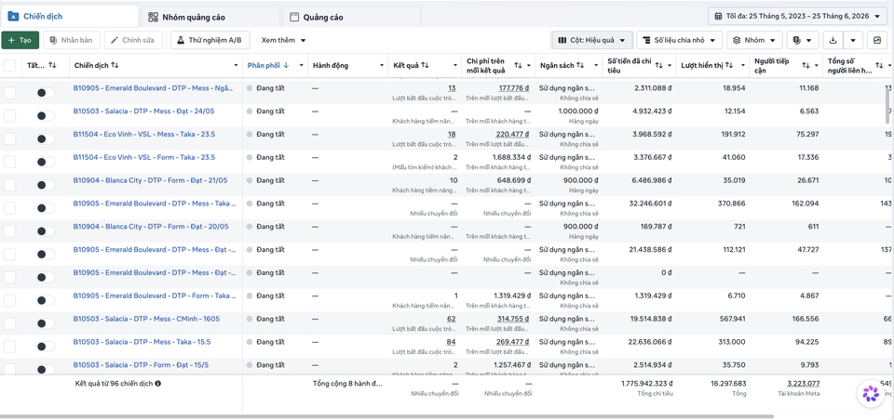The image size is (894, 420).
Task: Click the Phân phối descending sort arrow
Action: pos(286,65)
